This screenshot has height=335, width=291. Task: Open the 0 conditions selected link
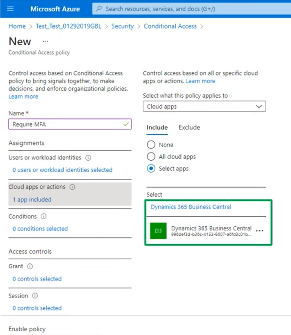tap(40, 229)
